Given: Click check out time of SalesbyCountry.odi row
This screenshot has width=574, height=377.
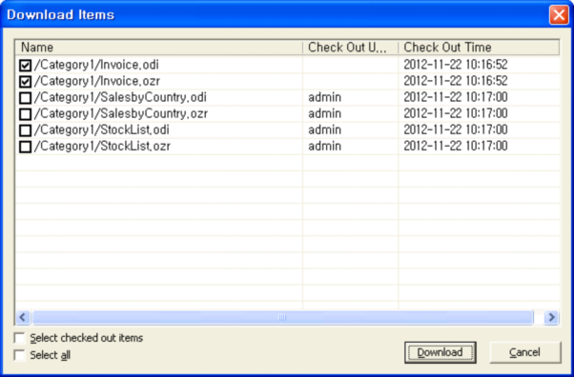Looking at the screenshot, I should point(456,97).
